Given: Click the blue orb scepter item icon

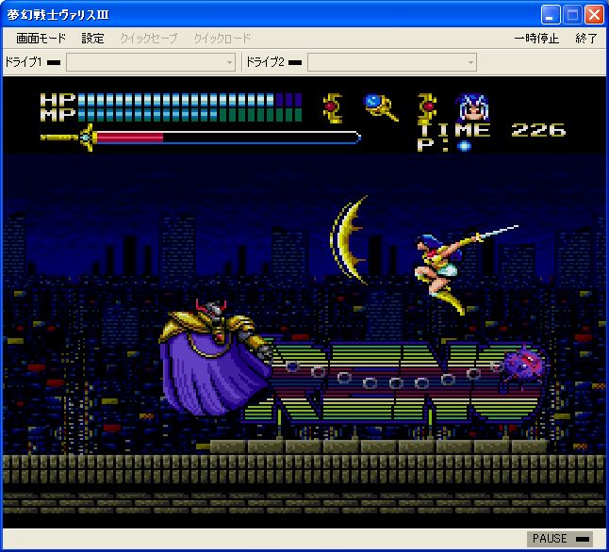Looking at the screenshot, I should [x=380, y=107].
